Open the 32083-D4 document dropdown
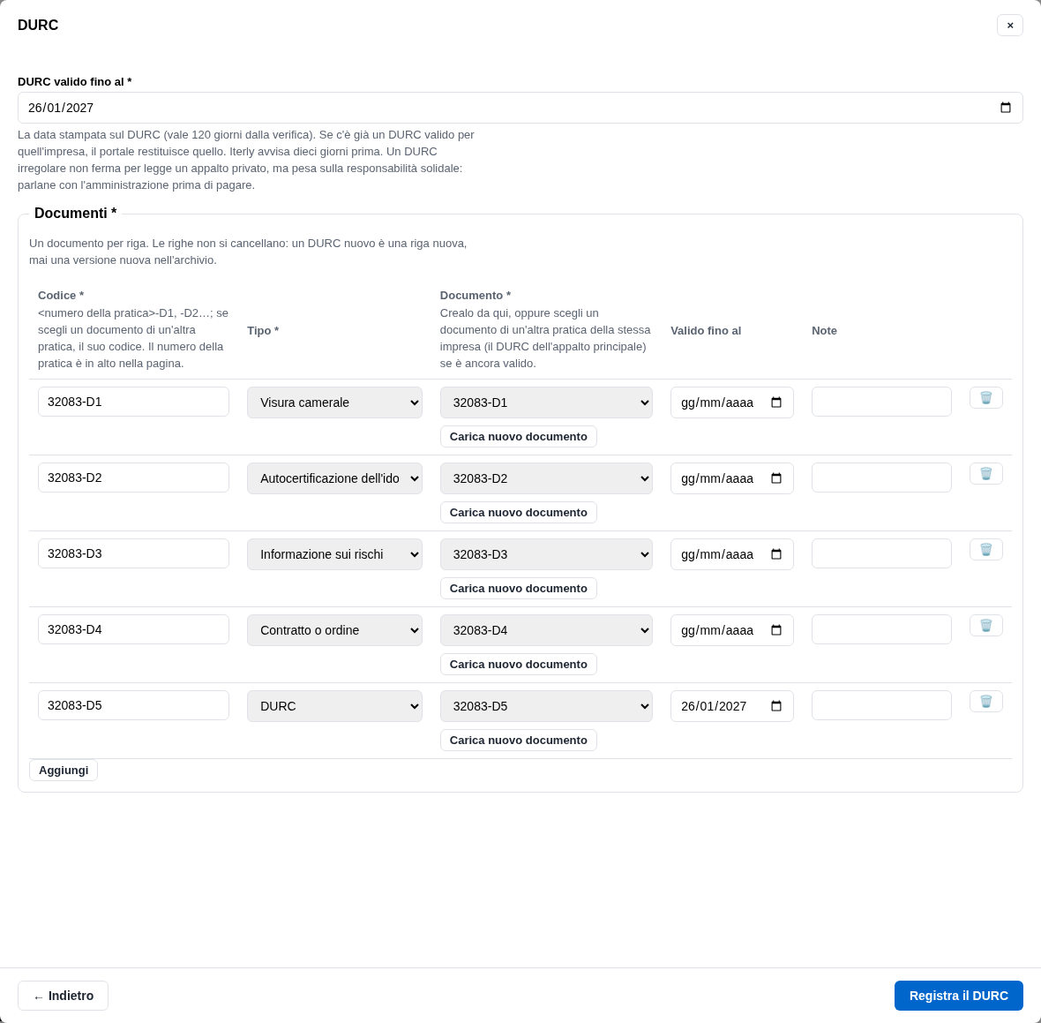 coord(546,630)
